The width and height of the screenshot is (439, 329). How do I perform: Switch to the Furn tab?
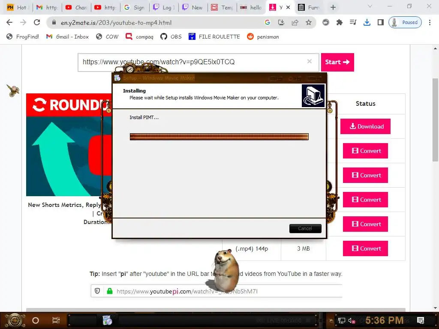pos(309,8)
